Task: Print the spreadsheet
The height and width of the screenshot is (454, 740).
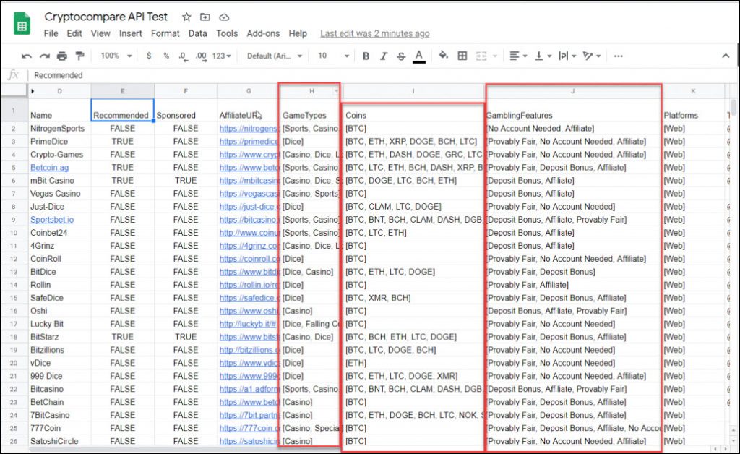Action: tap(62, 56)
